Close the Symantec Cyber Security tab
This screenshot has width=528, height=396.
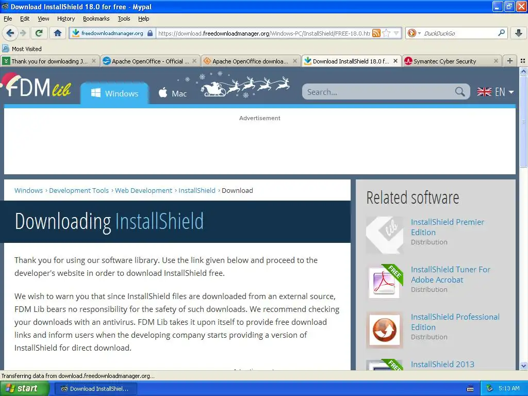point(496,61)
